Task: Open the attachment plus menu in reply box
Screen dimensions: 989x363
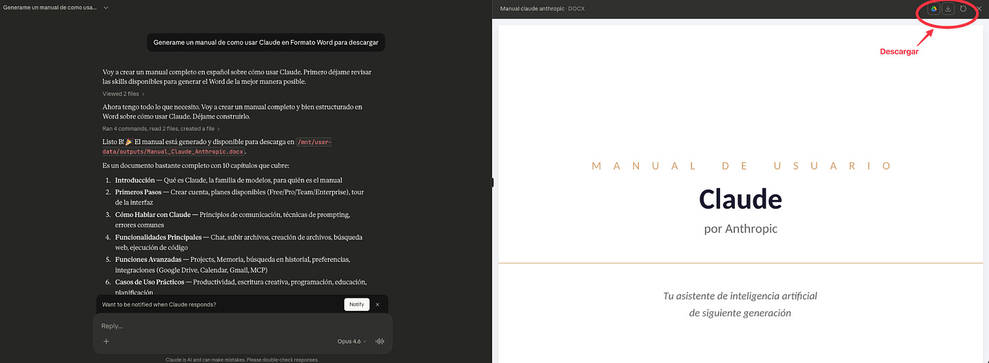Action: (106, 341)
